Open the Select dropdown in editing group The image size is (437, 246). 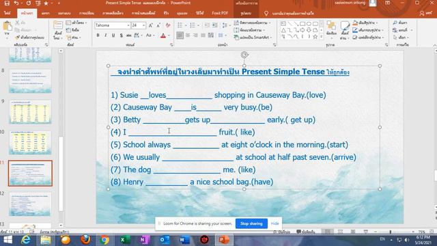[x=401, y=37]
